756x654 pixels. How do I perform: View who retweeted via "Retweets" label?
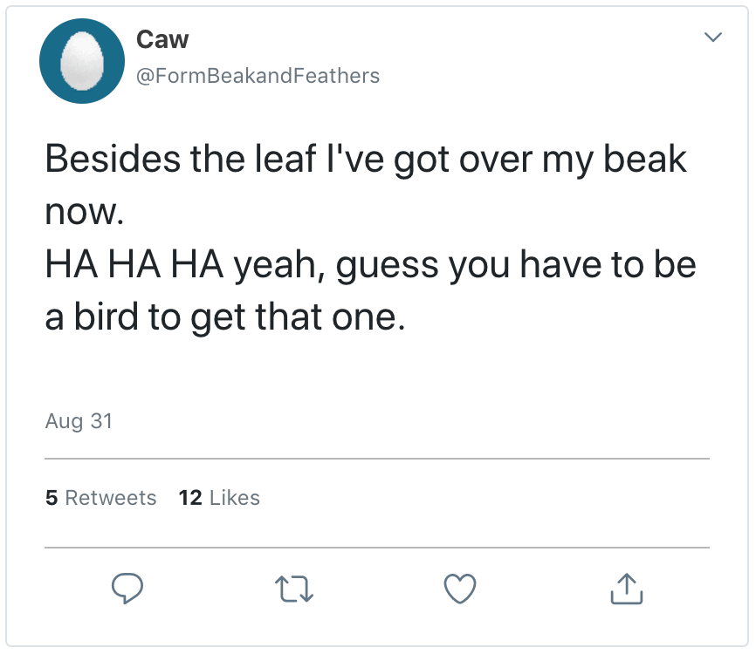111,498
